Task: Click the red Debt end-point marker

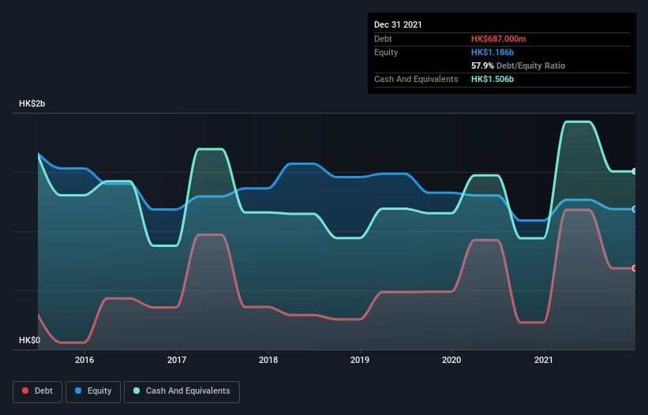Action: pos(635,268)
